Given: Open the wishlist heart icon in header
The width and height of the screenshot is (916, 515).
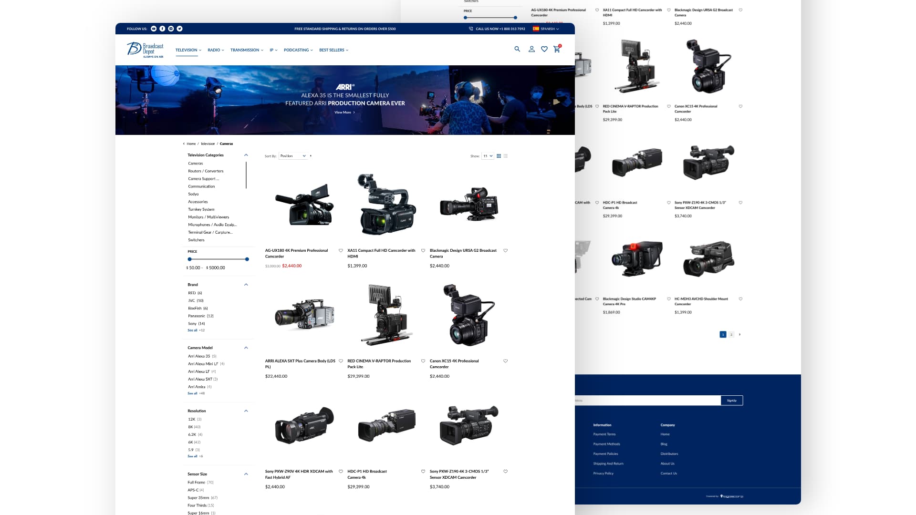Looking at the screenshot, I should point(544,49).
